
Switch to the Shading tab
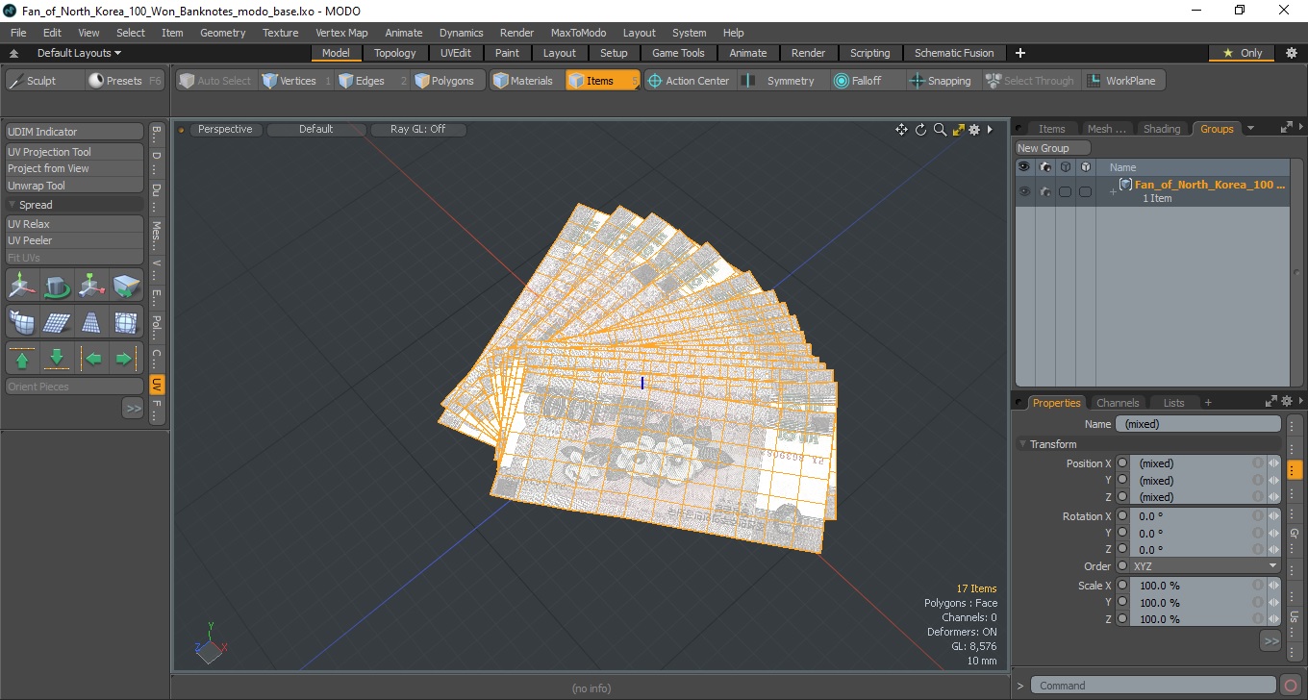[1161, 129]
